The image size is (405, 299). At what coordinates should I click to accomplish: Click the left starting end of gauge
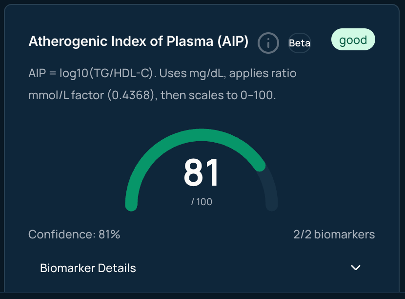(x=131, y=205)
